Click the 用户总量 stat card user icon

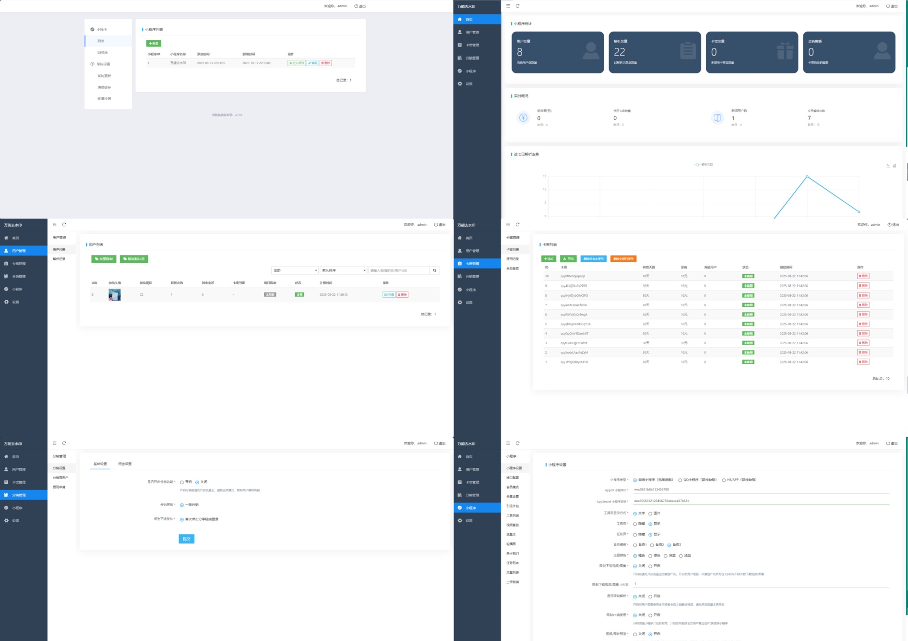[591, 51]
